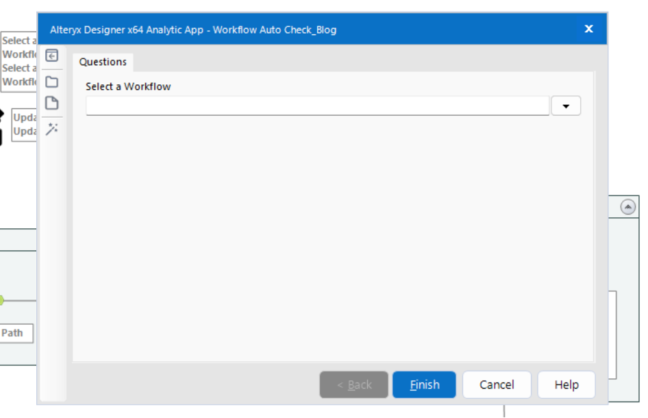Viewport: 648px width, 418px height.
Task: Select the Path label on the canvas
Action: pos(14,333)
